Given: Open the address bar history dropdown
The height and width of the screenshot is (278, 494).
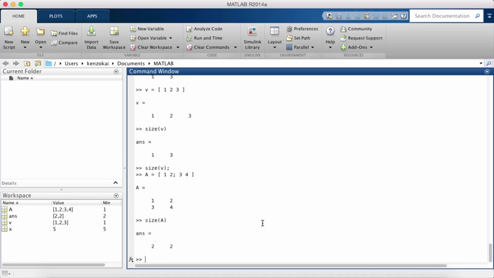Looking at the screenshot, I should 481,64.
